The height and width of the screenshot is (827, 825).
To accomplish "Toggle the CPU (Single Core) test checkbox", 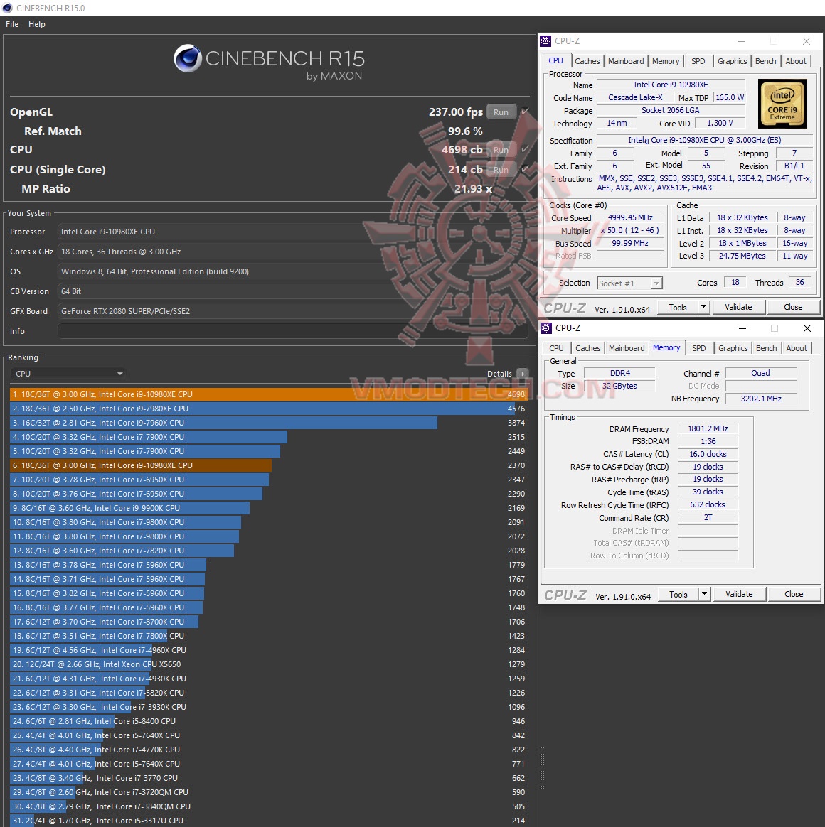I will click(x=525, y=170).
